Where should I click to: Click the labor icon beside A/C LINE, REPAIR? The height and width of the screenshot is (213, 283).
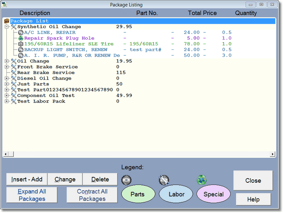pyautogui.click(x=21, y=32)
